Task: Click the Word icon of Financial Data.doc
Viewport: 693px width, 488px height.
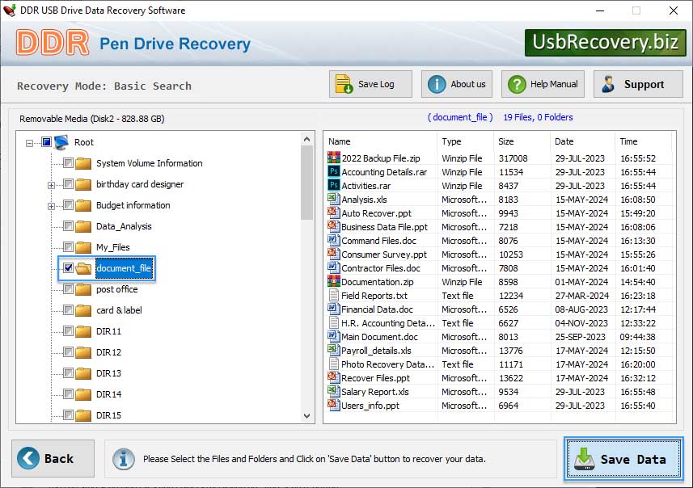Action: [334, 309]
